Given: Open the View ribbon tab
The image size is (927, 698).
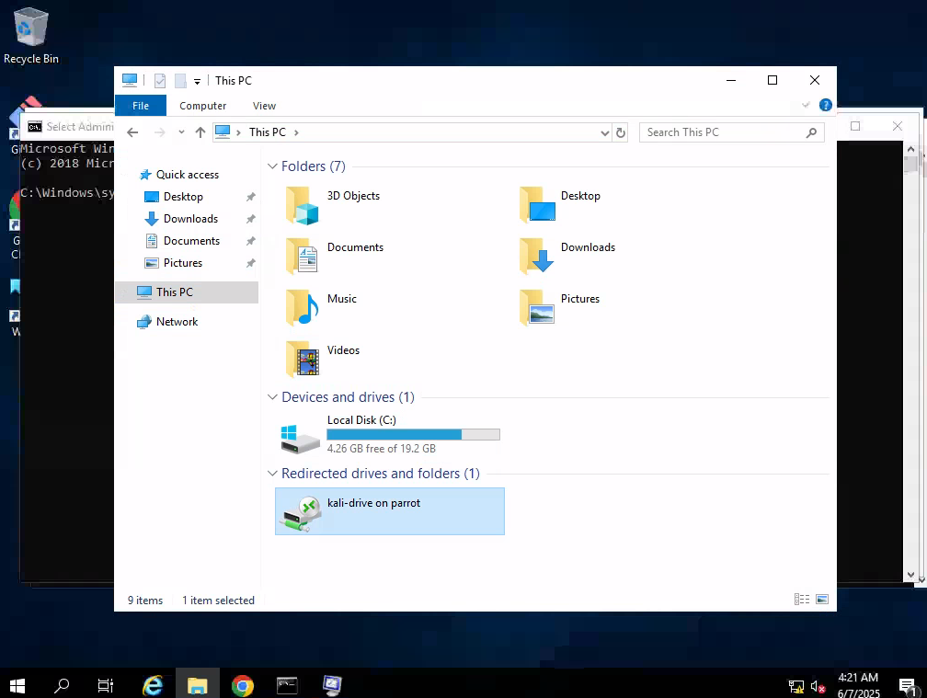Looking at the screenshot, I should point(264,106).
